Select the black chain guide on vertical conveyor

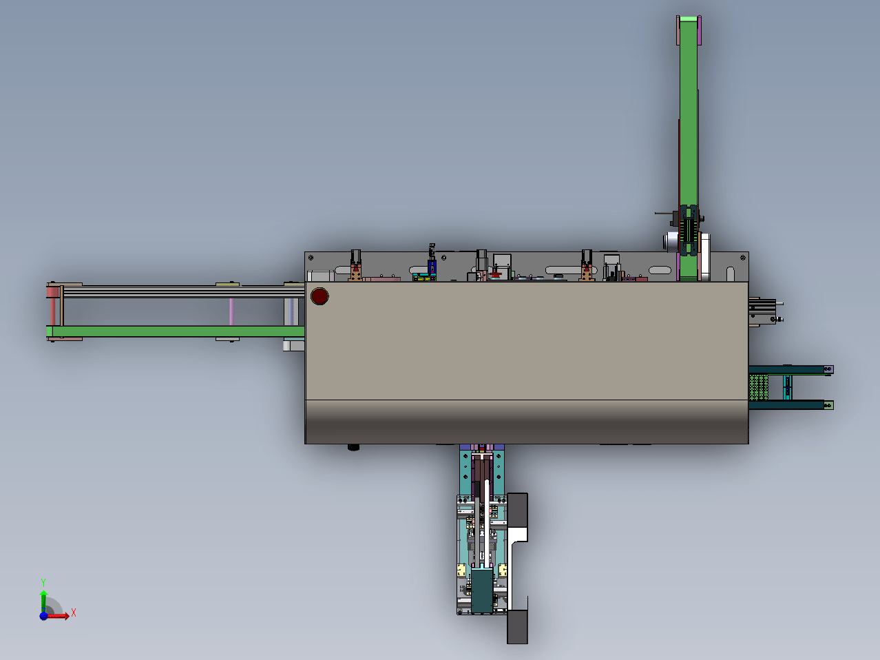coord(689,229)
